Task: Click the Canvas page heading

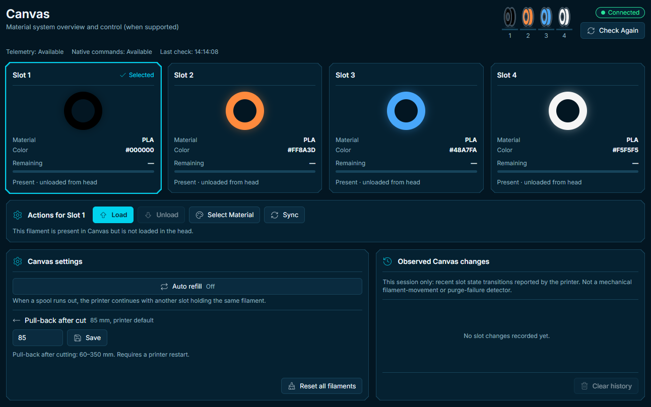Action: 28,14
